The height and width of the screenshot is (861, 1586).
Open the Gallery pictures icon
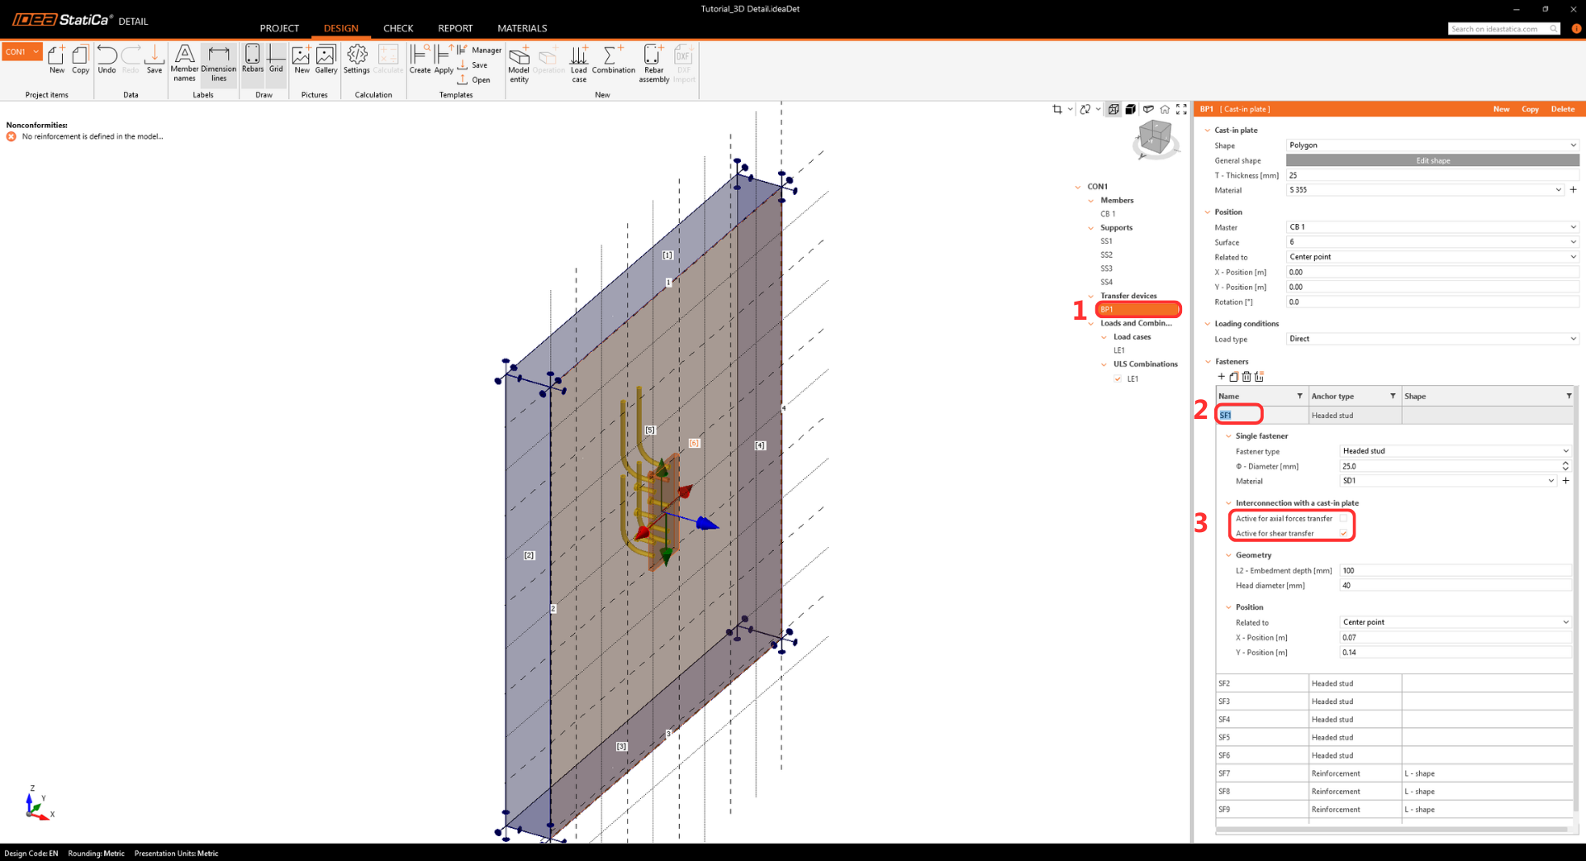click(x=326, y=59)
